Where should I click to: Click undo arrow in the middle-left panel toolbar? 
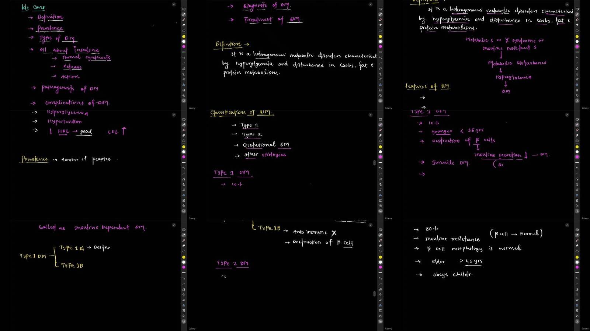(x=184, y=168)
